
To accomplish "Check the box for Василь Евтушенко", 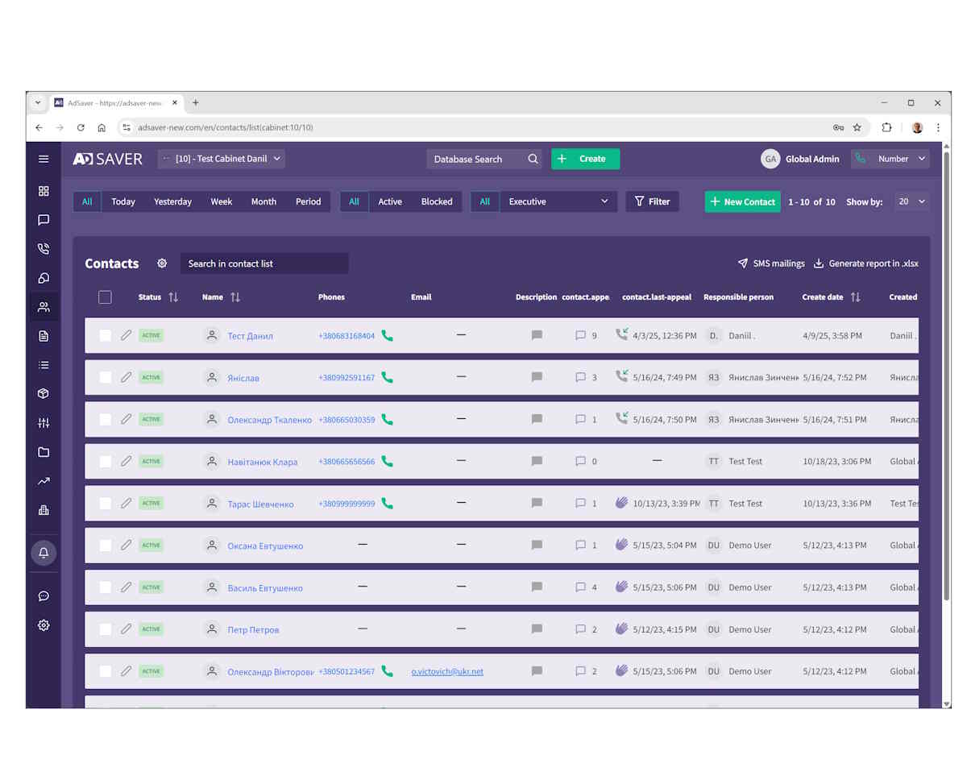I will [x=106, y=587].
